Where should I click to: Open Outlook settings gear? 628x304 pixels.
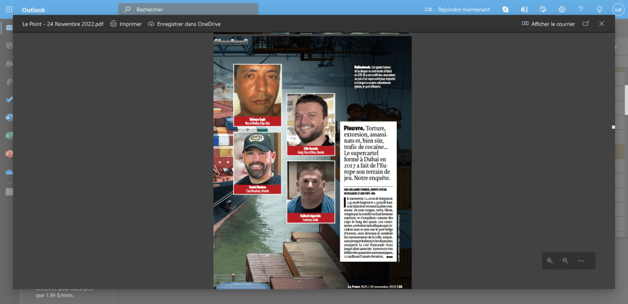(562, 10)
